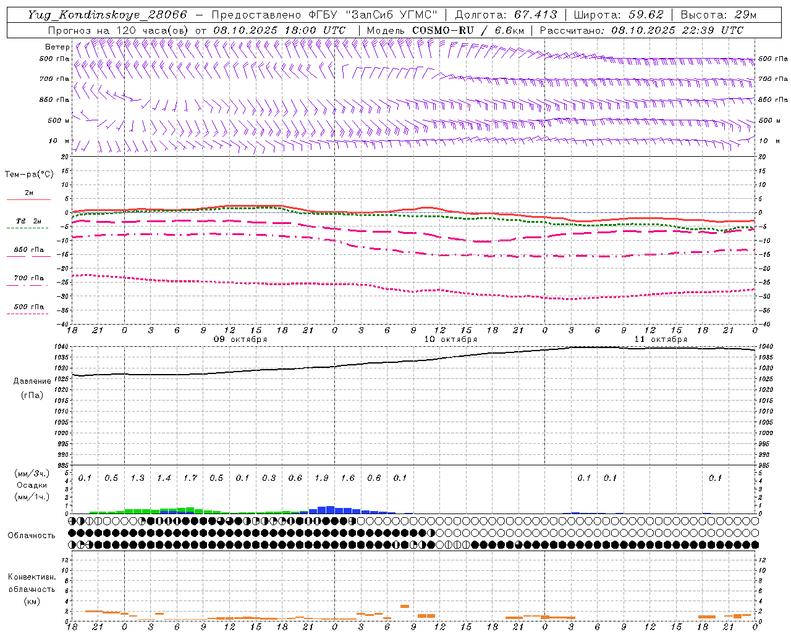Click the 850 гПа temperature legend entry
This screenshot has width=791, height=632.
click(x=29, y=250)
